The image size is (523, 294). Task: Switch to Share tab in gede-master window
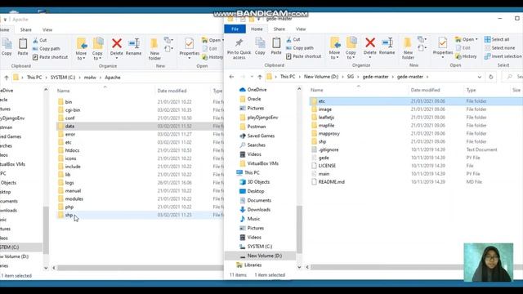[279, 29]
